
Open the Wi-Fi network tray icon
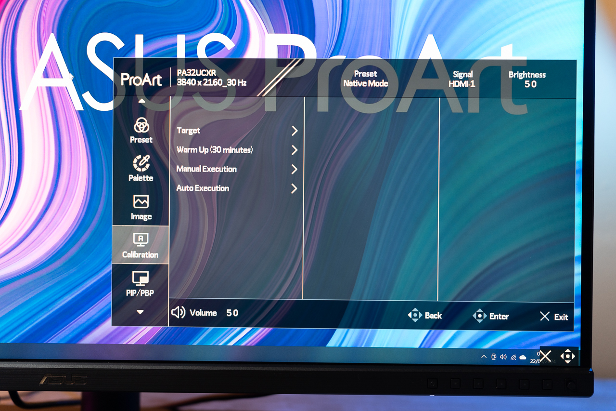tap(513, 357)
